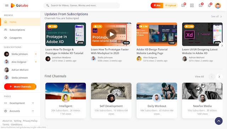Click Adrian Mohani's avatar under fourth video

point(184,59)
